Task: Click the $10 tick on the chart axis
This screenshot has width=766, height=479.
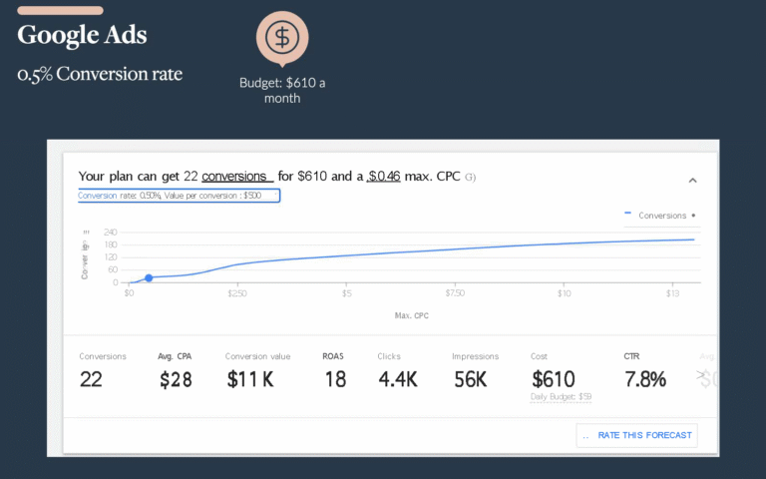Action: coord(564,293)
